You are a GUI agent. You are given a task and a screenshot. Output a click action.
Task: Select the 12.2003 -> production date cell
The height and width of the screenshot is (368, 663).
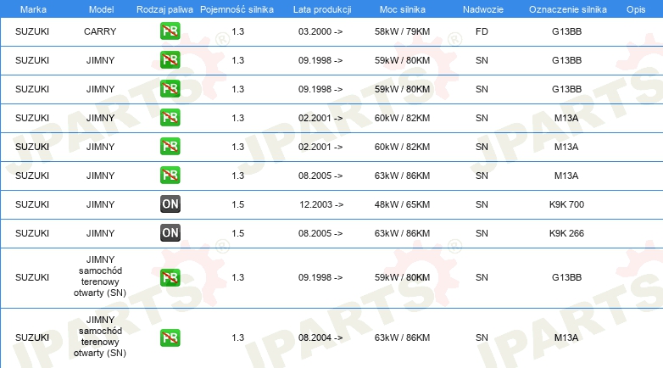(321, 204)
